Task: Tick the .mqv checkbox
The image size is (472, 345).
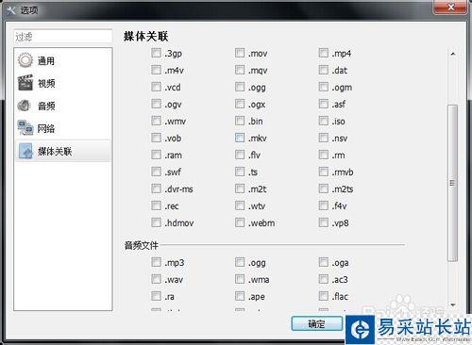Action: tap(240, 70)
